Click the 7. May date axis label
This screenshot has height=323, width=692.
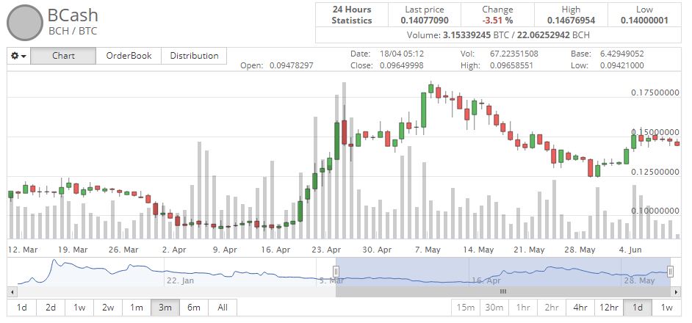428,250
